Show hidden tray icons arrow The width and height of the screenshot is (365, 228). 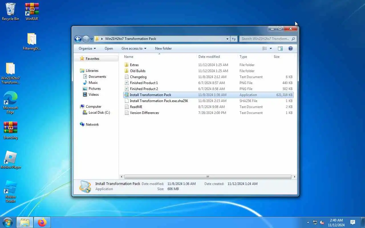click(308, 222)
